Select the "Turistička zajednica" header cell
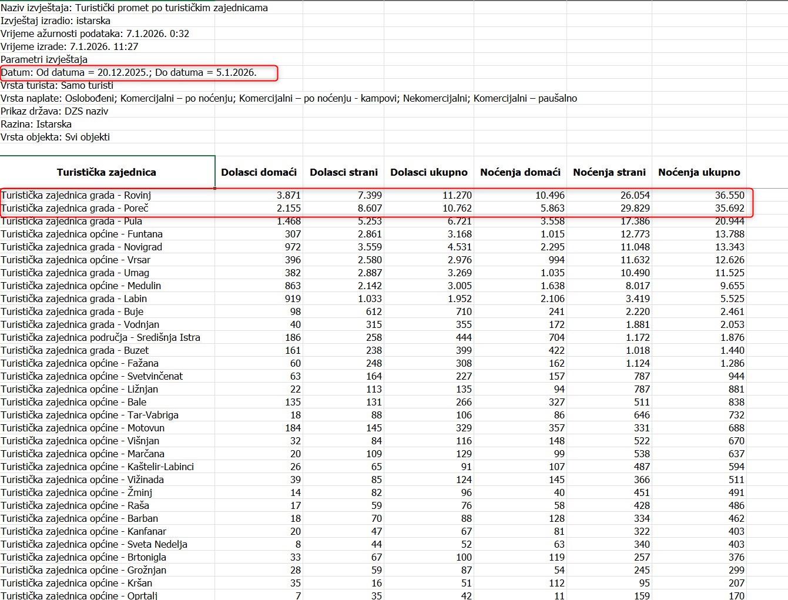Image resolution: width=788 pixels, height=600 pixels. [106, 172]
